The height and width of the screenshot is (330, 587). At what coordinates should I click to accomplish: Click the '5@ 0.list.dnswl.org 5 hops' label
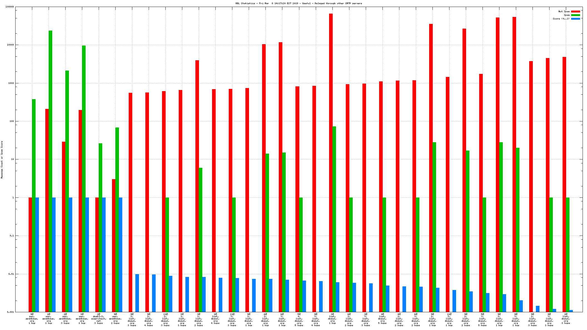point(299,320)
